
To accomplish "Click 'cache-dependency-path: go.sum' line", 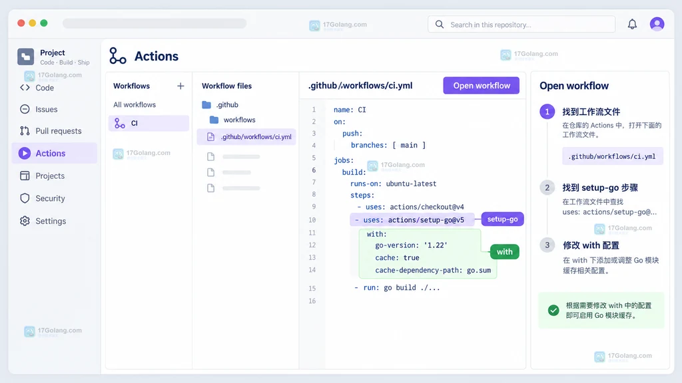I will [433, 271].
